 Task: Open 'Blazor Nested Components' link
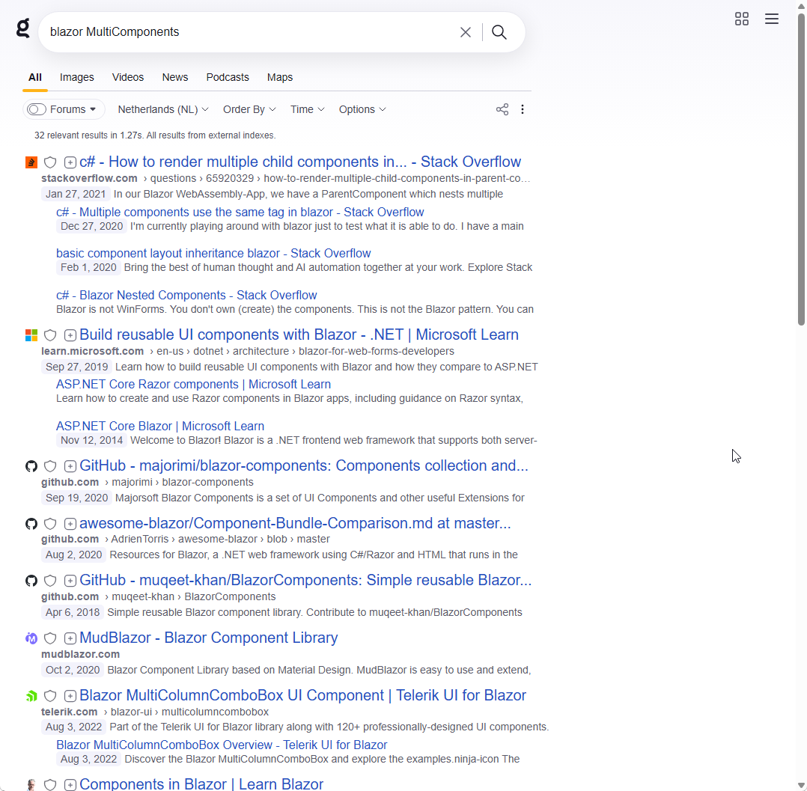point(186,295)
